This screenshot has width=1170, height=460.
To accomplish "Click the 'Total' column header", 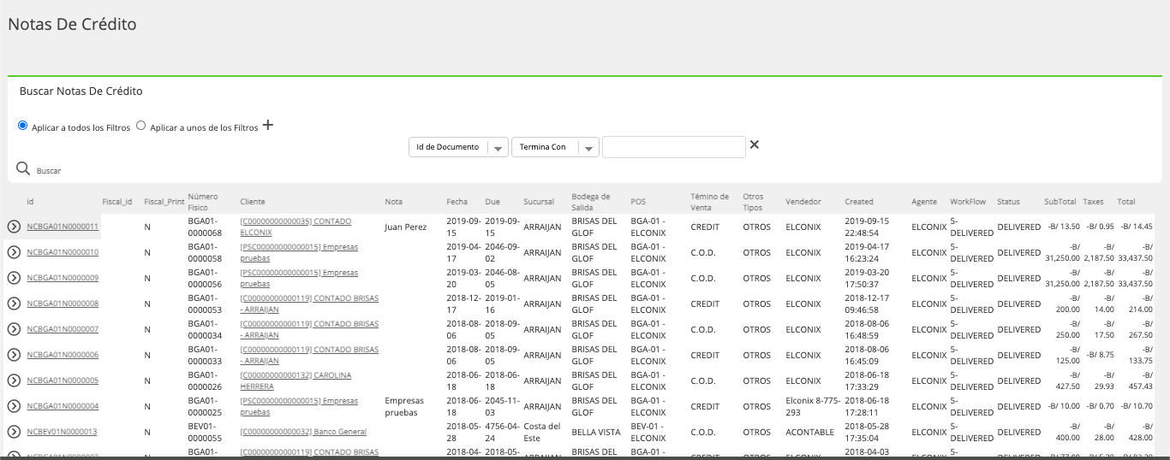I will coord(1126,202).
